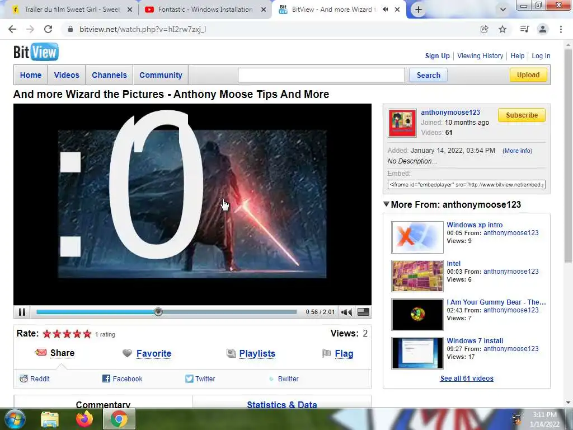
Task: Open the Videos nav item
Action: [x=67, y=75]
